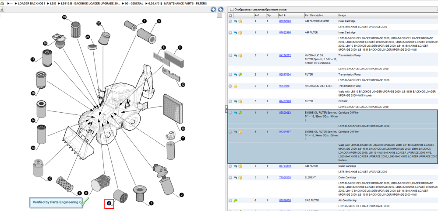
Task: Click green forward arrow for part 85826026
Action: point(235,201)
